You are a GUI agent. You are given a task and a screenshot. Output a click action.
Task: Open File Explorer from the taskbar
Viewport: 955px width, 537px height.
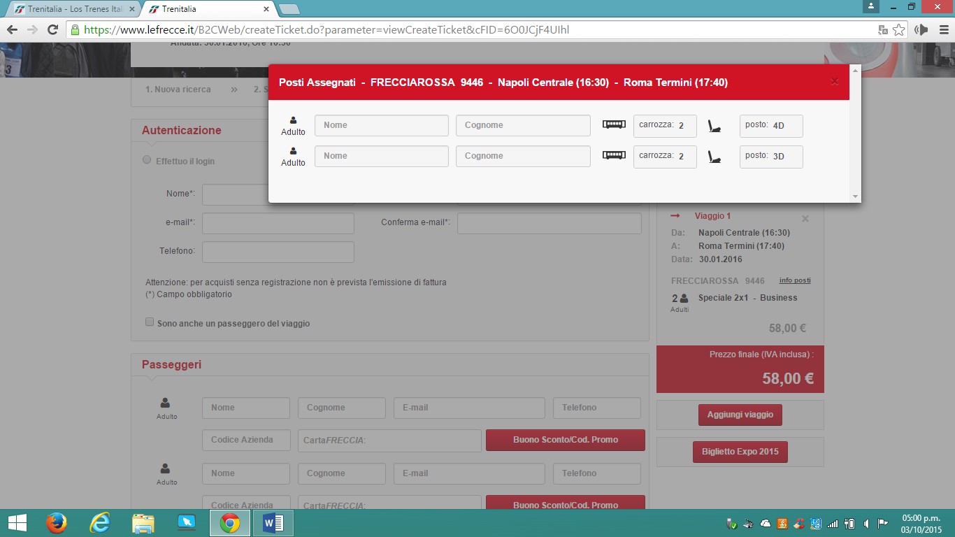tap(143, 523)
